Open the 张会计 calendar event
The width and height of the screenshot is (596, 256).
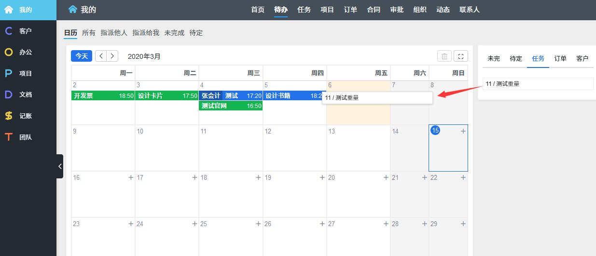click(x=211, y=95)
